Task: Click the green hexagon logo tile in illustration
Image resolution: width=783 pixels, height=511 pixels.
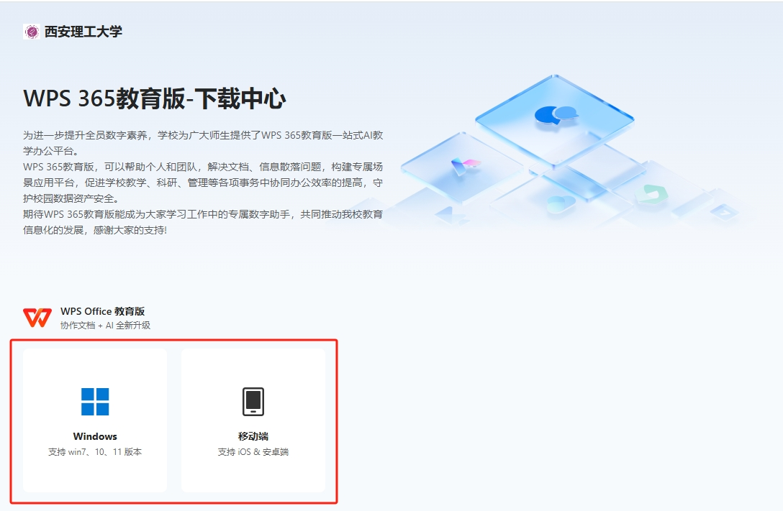Action: [x=651, y=195]
